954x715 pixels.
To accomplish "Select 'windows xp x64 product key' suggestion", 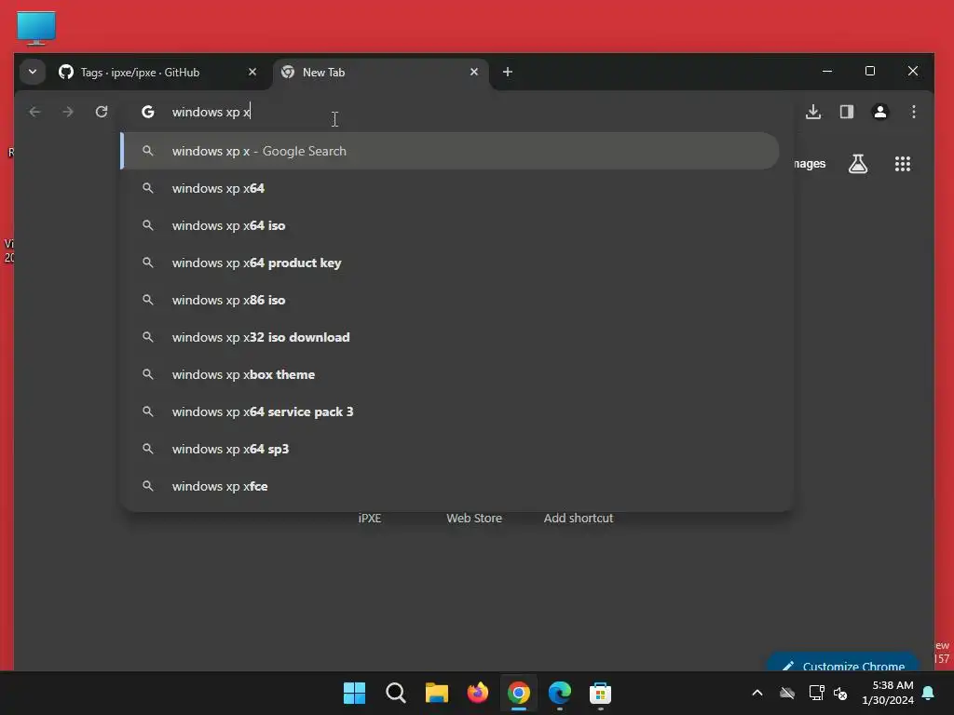I will [x=450, y=263].
